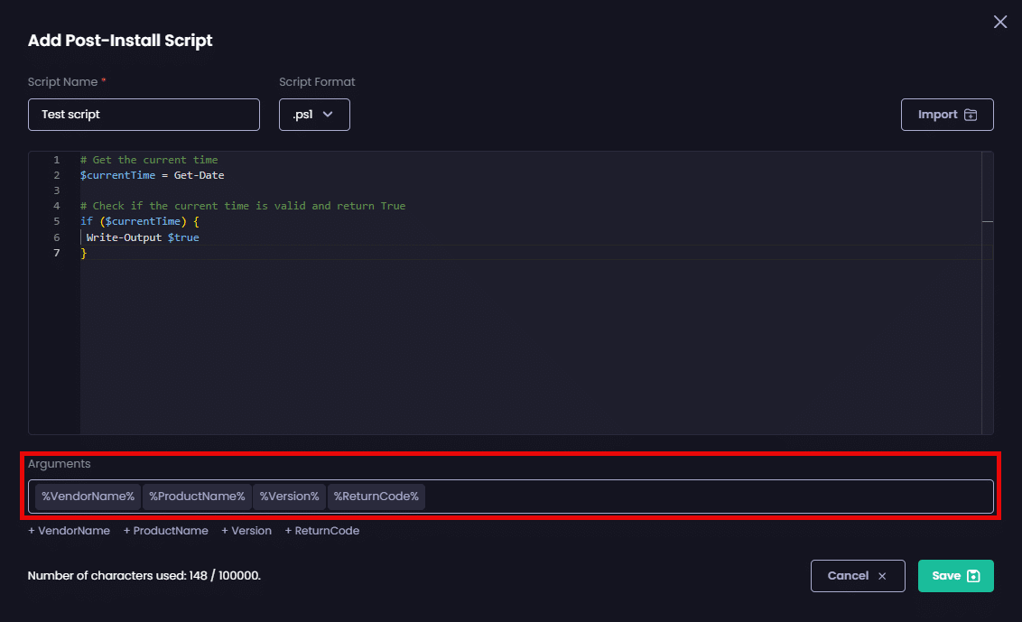Insert the Version argument
The width and height of the screenshot is (1022, 622).
tap(246, 531)
